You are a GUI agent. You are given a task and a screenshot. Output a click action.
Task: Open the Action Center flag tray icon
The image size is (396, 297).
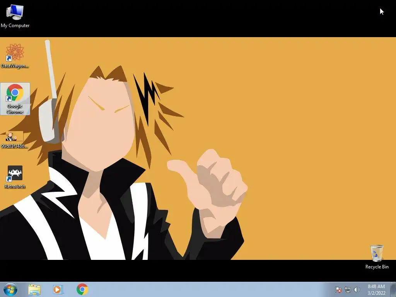point(338,290)
